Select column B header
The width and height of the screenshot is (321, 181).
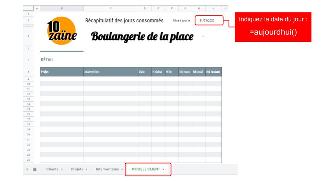pos(62,8)
